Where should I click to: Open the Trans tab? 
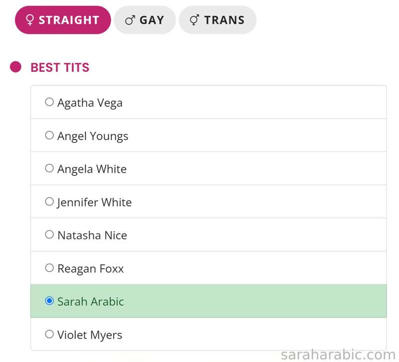[x=217, y=20]
